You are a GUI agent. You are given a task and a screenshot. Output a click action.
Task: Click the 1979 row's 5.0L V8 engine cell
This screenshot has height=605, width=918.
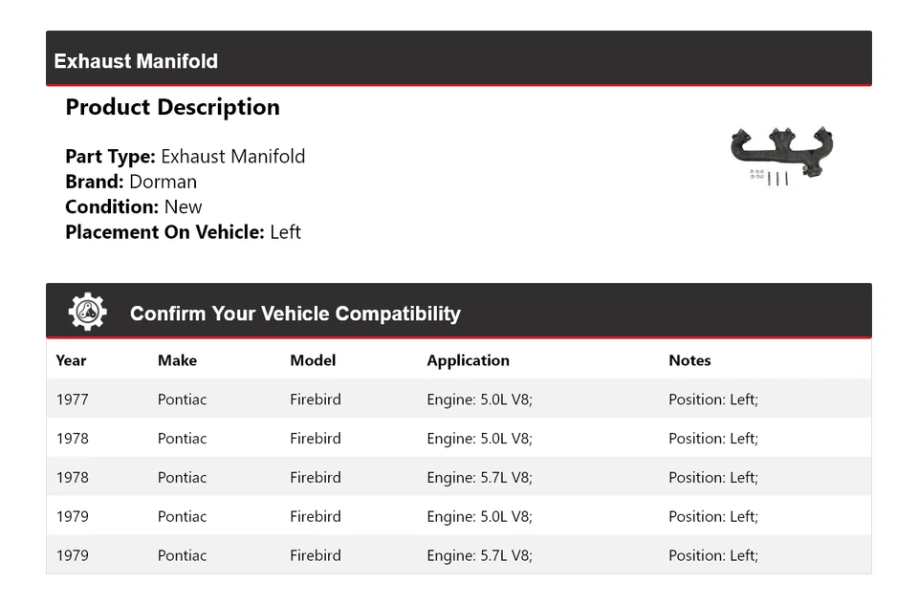[479, 517]
